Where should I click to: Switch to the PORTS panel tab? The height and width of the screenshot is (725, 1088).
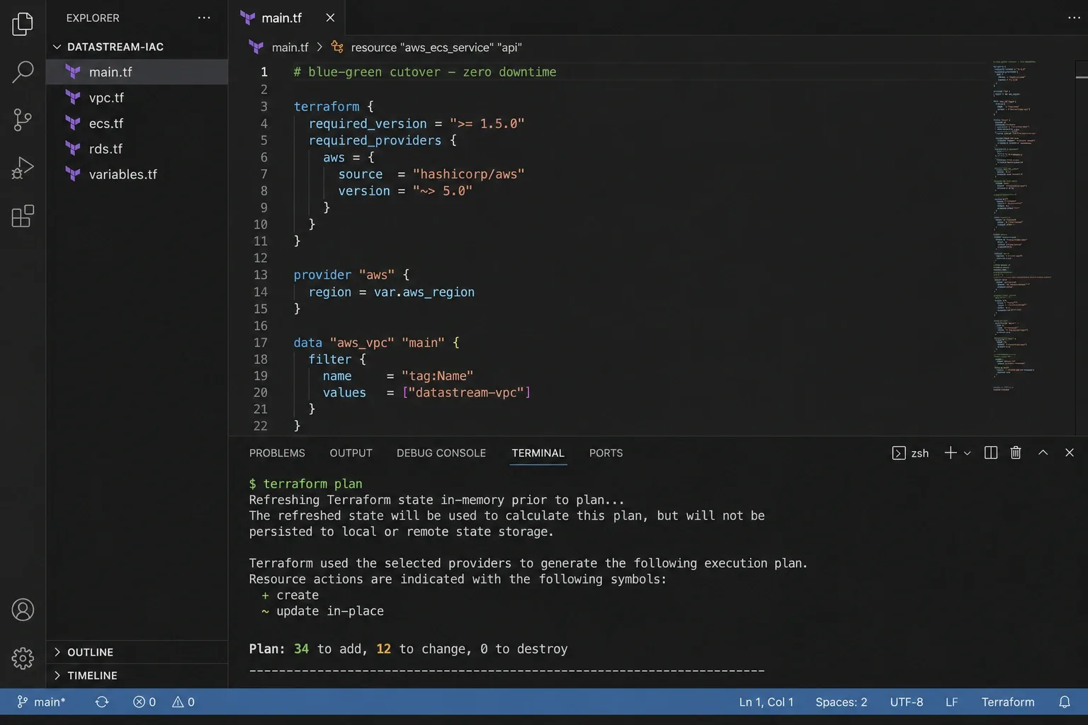(x=606, y=453)
